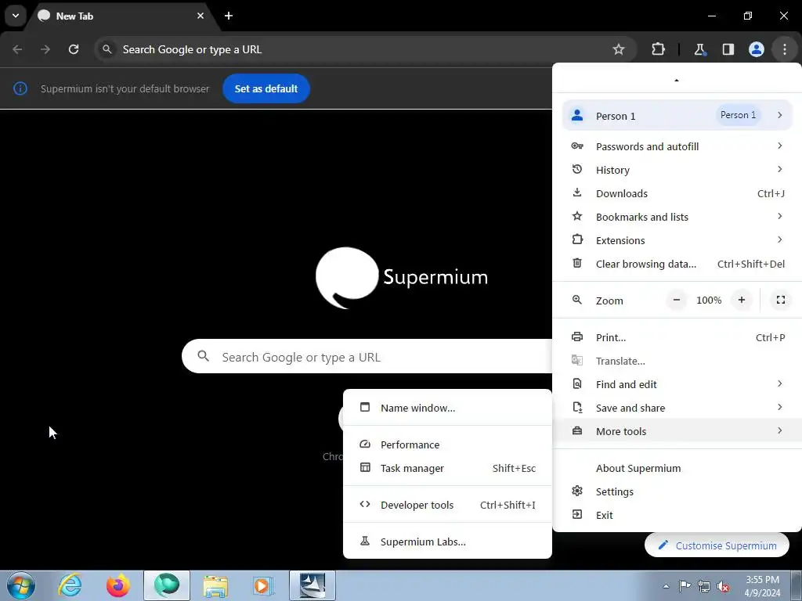
Task: Open the Labs flask icon in toolbar
Action: [x=699, y=49]
